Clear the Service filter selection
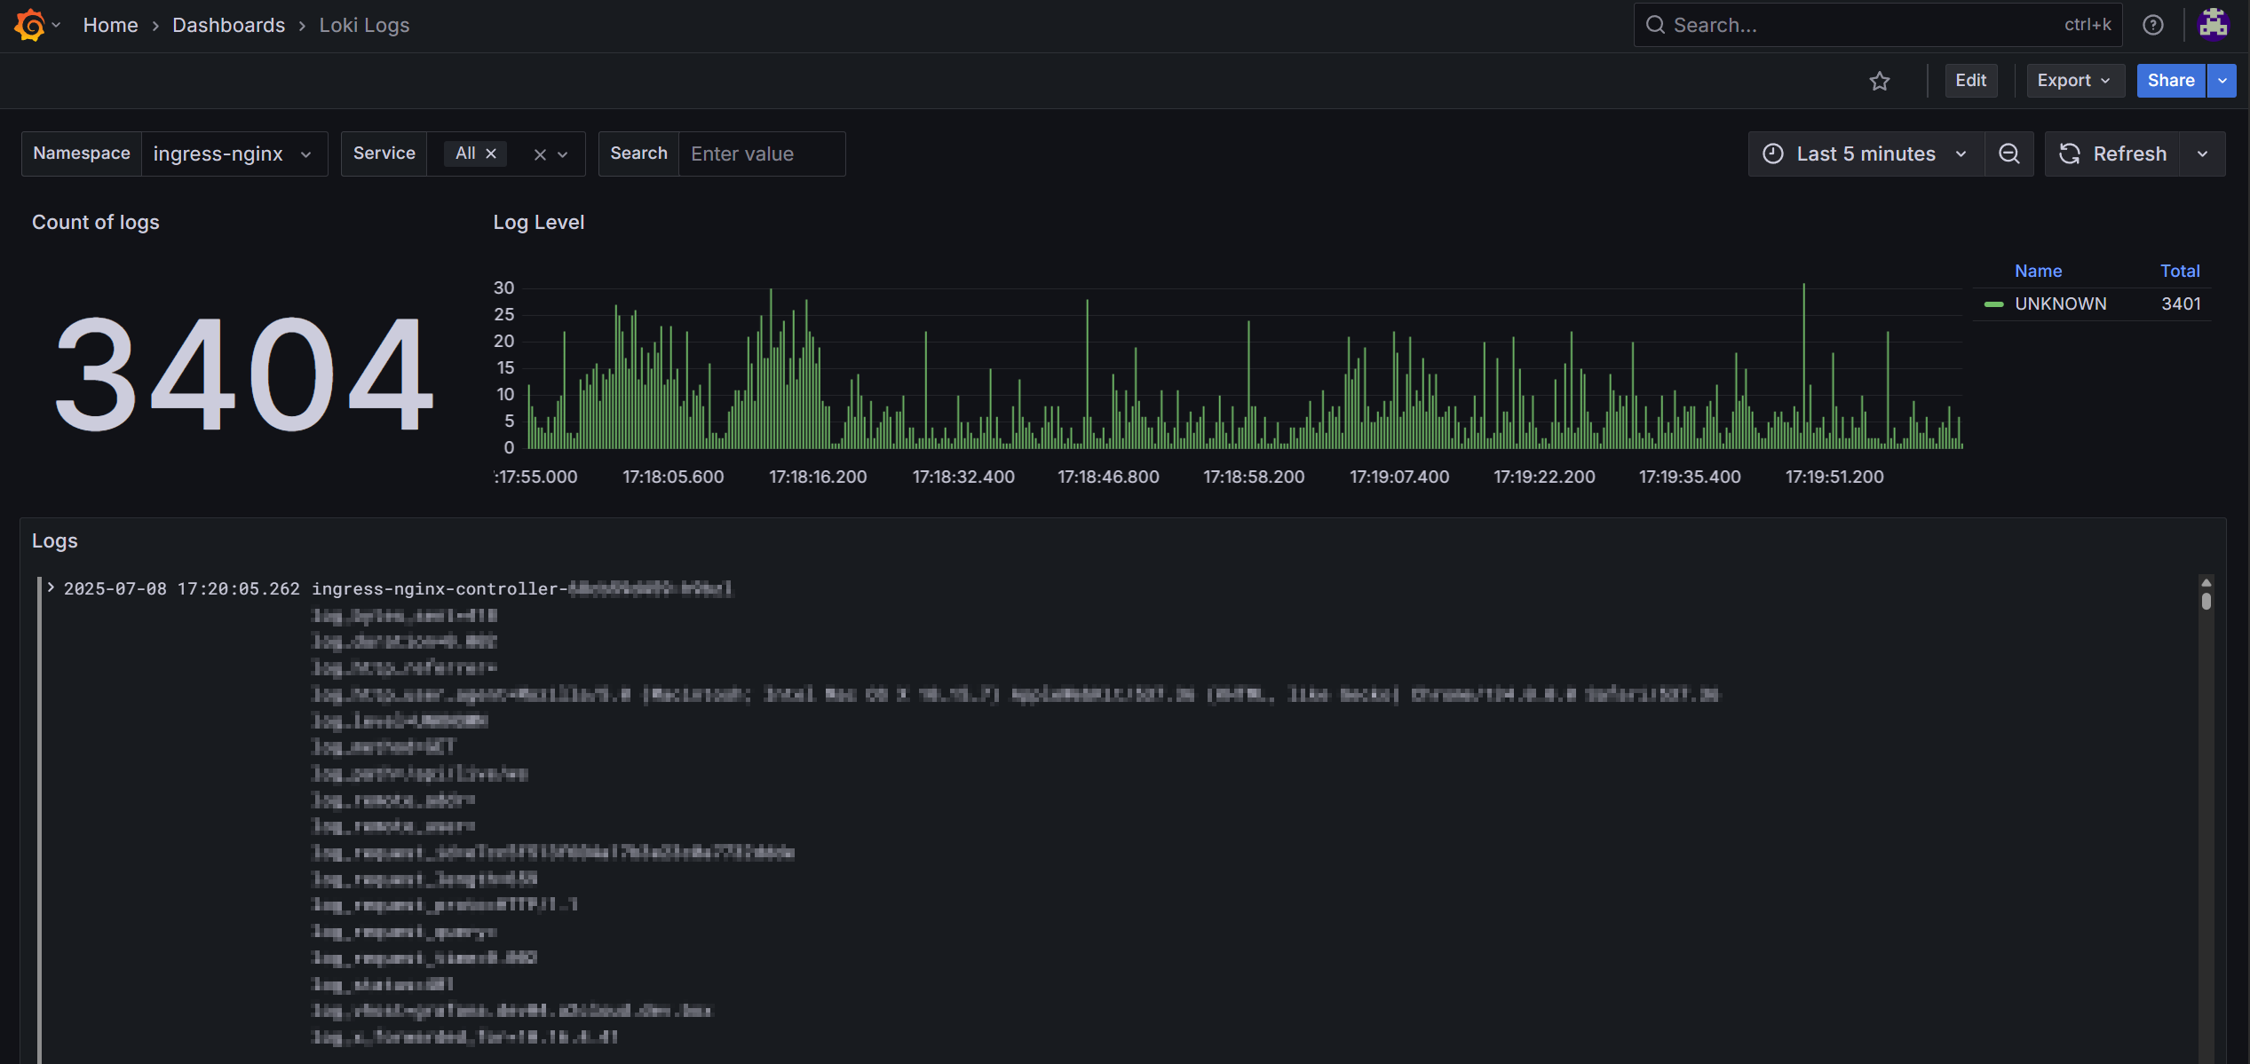This screenshot has width=2250, height=1064. pyautogui.click(x=540, y=154)
